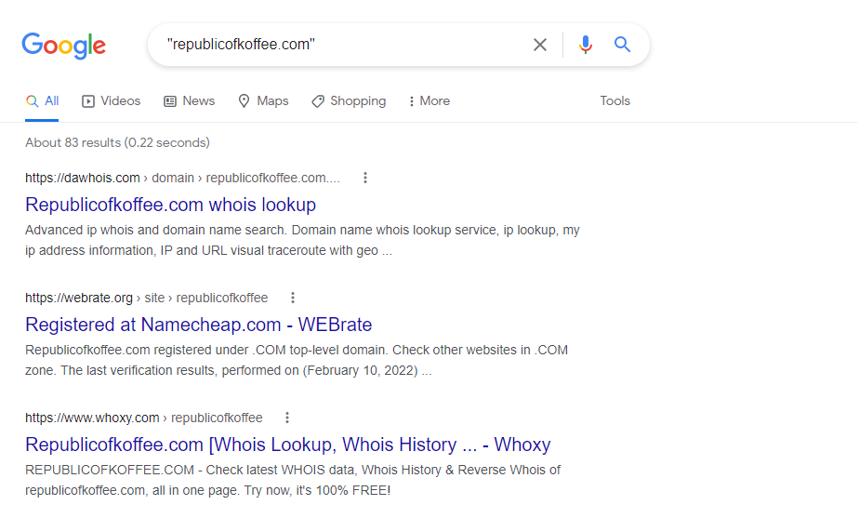Open three-dot menu for dawhois.com result

365,178
